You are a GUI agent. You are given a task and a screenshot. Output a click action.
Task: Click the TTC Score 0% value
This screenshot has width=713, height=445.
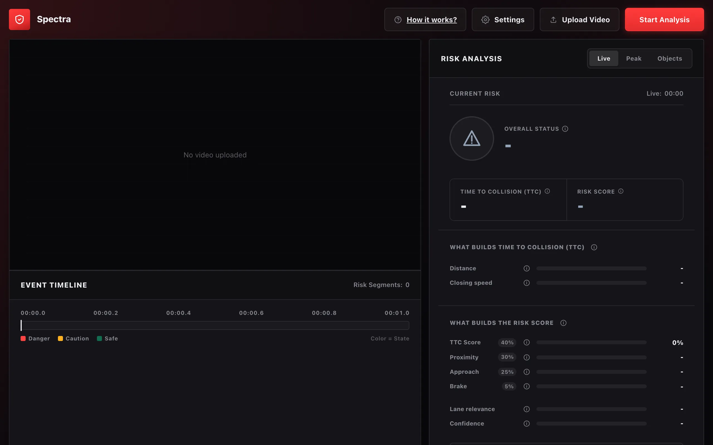click(678, 342)
